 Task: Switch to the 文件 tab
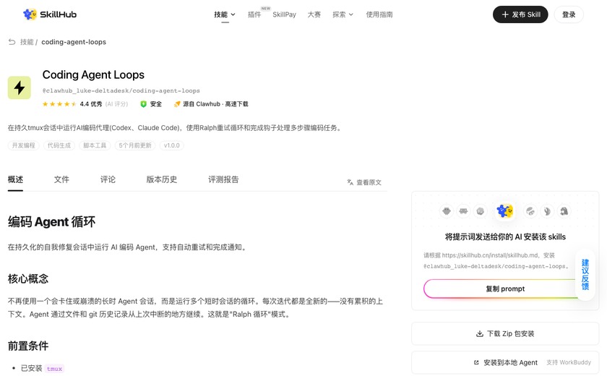pos(61,179)
